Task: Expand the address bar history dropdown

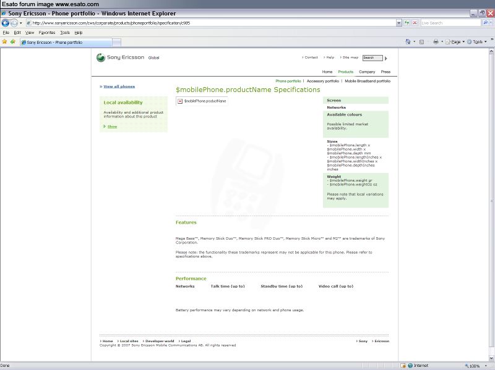Action: (399, 23)
